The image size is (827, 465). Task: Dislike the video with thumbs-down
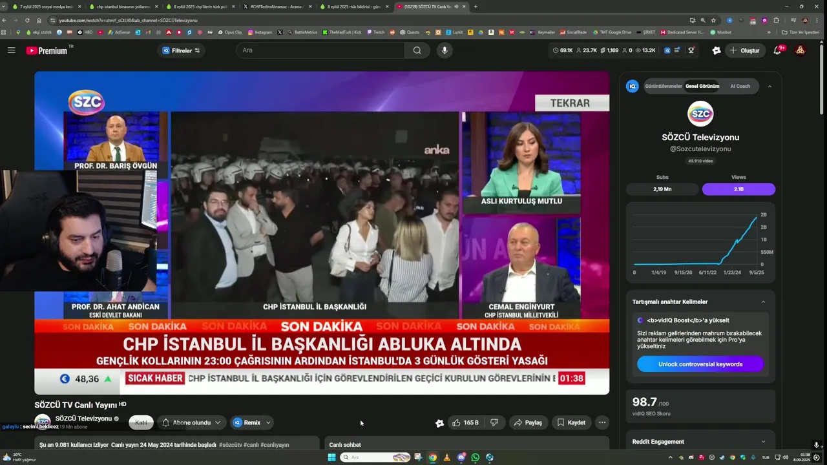point(494,422)
